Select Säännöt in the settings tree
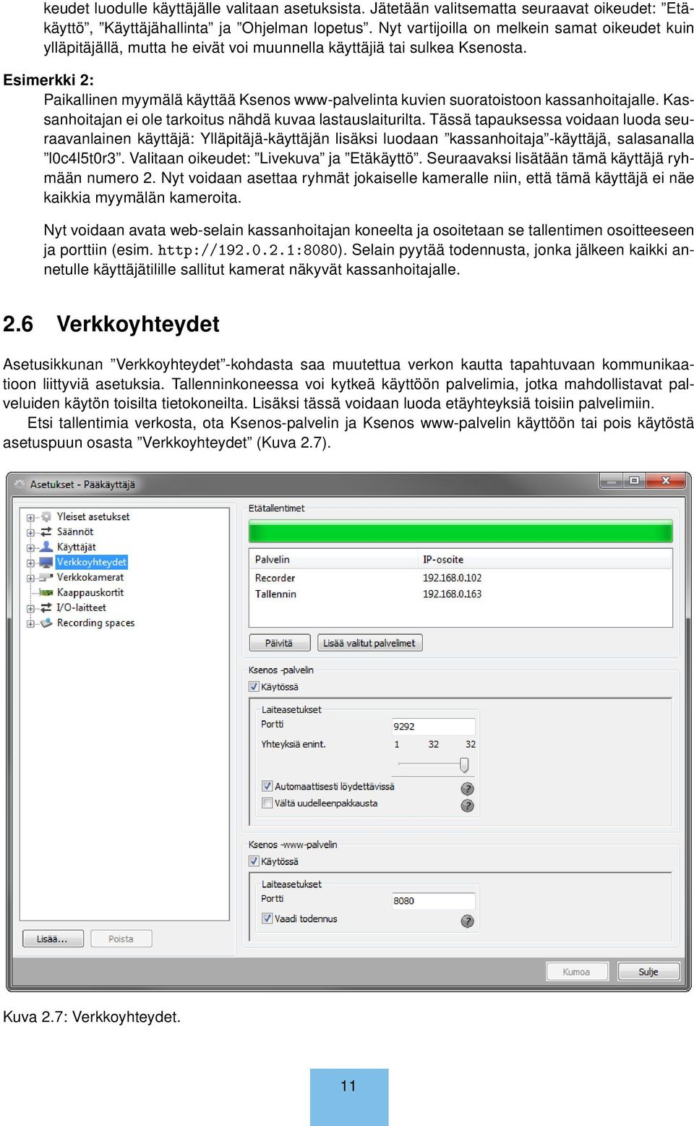 pos(75,532)
